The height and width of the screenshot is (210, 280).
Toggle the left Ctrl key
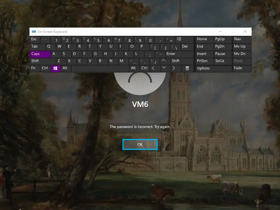45,68
